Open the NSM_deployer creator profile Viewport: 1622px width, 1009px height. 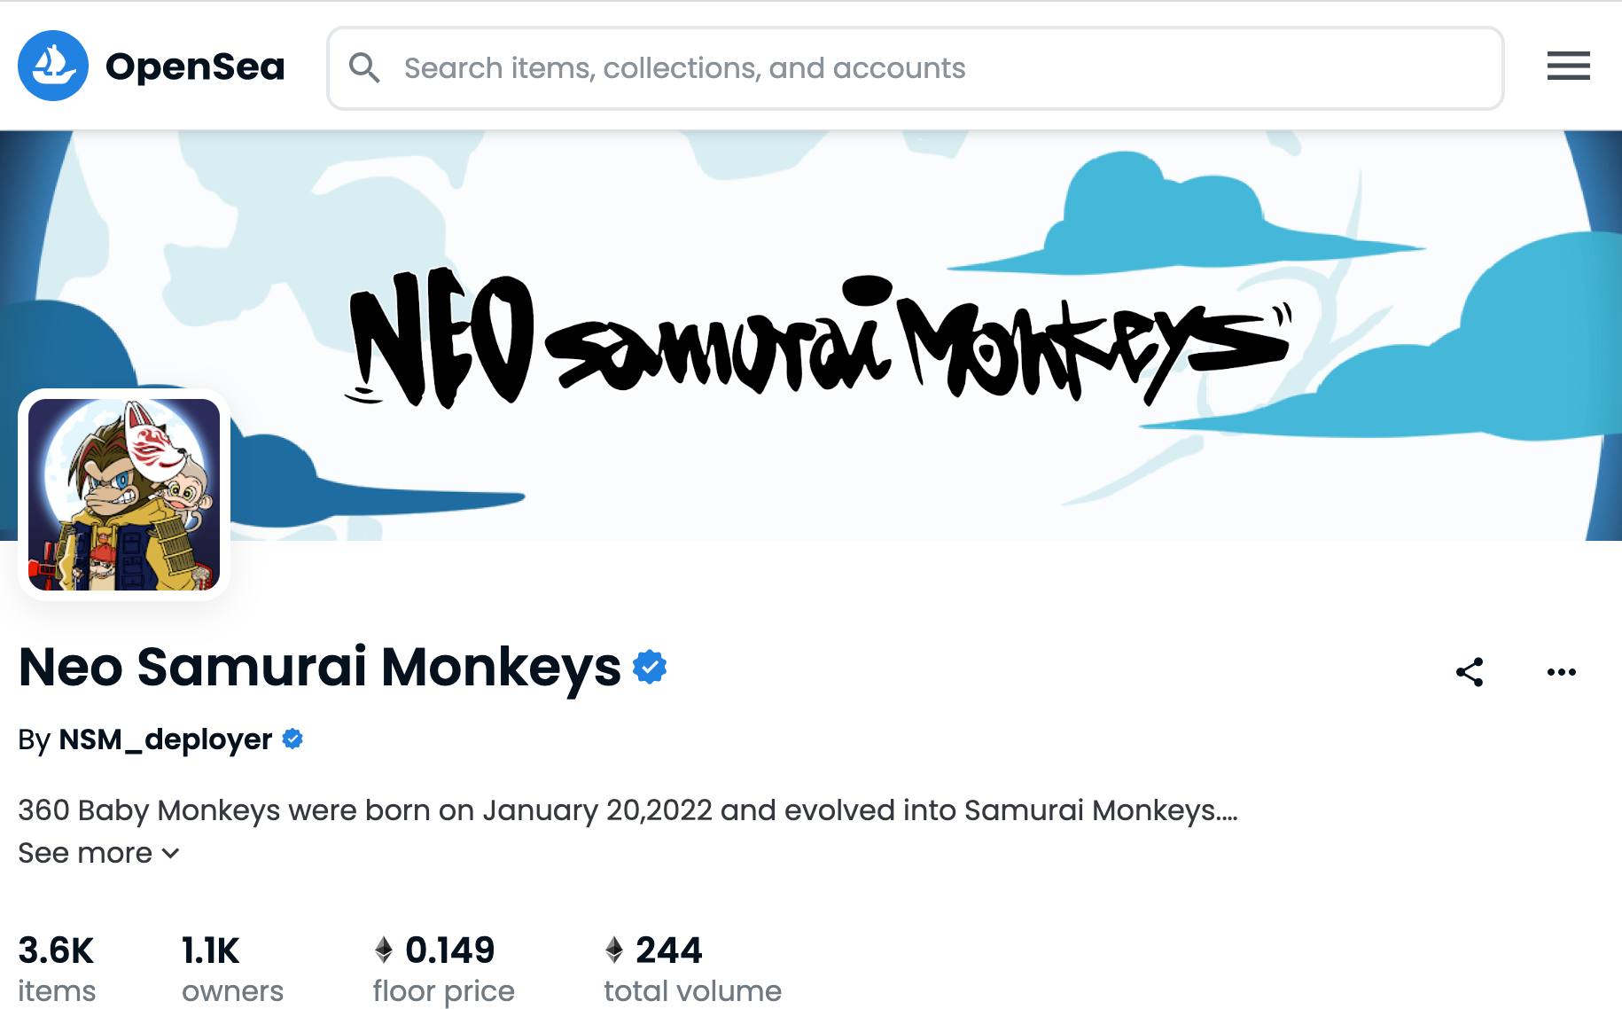tap(165, 739)
